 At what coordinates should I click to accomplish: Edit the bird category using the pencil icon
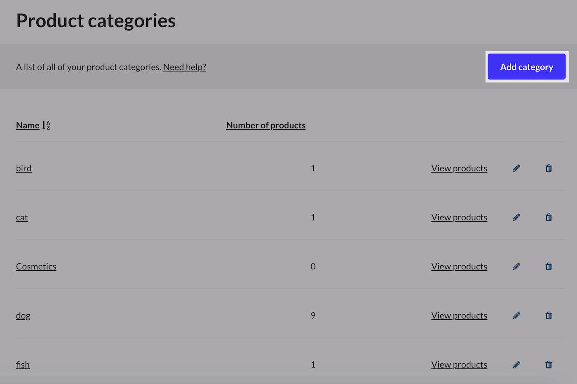(516, 168)
